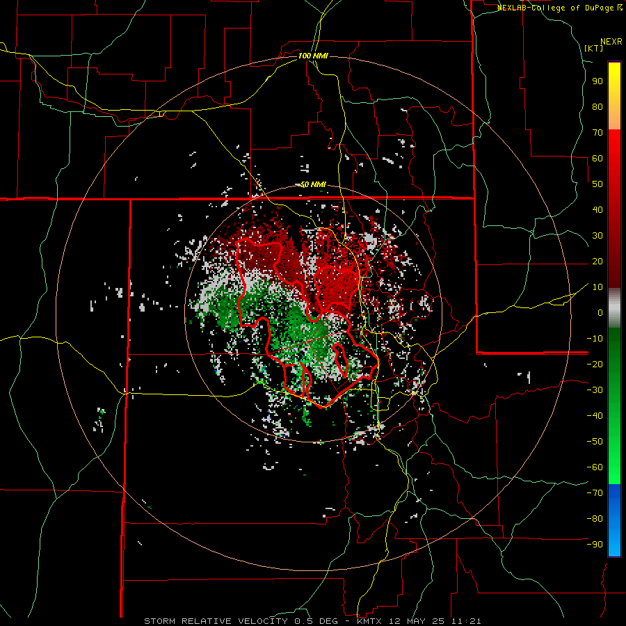Click the 60 value on velocity scale
The image size is (626, 626).
[x=597, y=159]
